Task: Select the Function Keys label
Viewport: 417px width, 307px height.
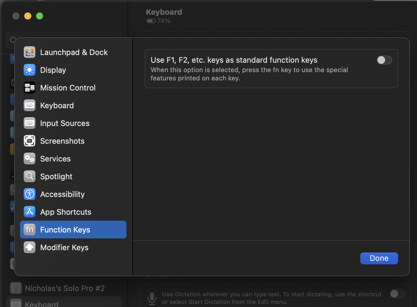Action: (65, 230)
